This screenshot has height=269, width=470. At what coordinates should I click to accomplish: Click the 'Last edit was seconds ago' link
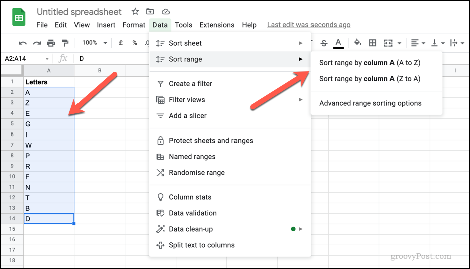tap(308, 25)
